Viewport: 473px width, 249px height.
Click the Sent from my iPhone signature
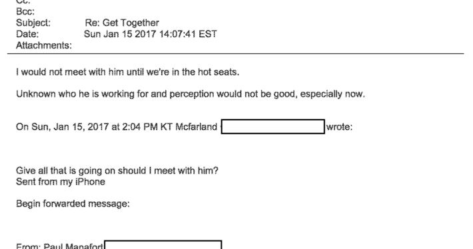pyautogui.click(x=61, y=182)
